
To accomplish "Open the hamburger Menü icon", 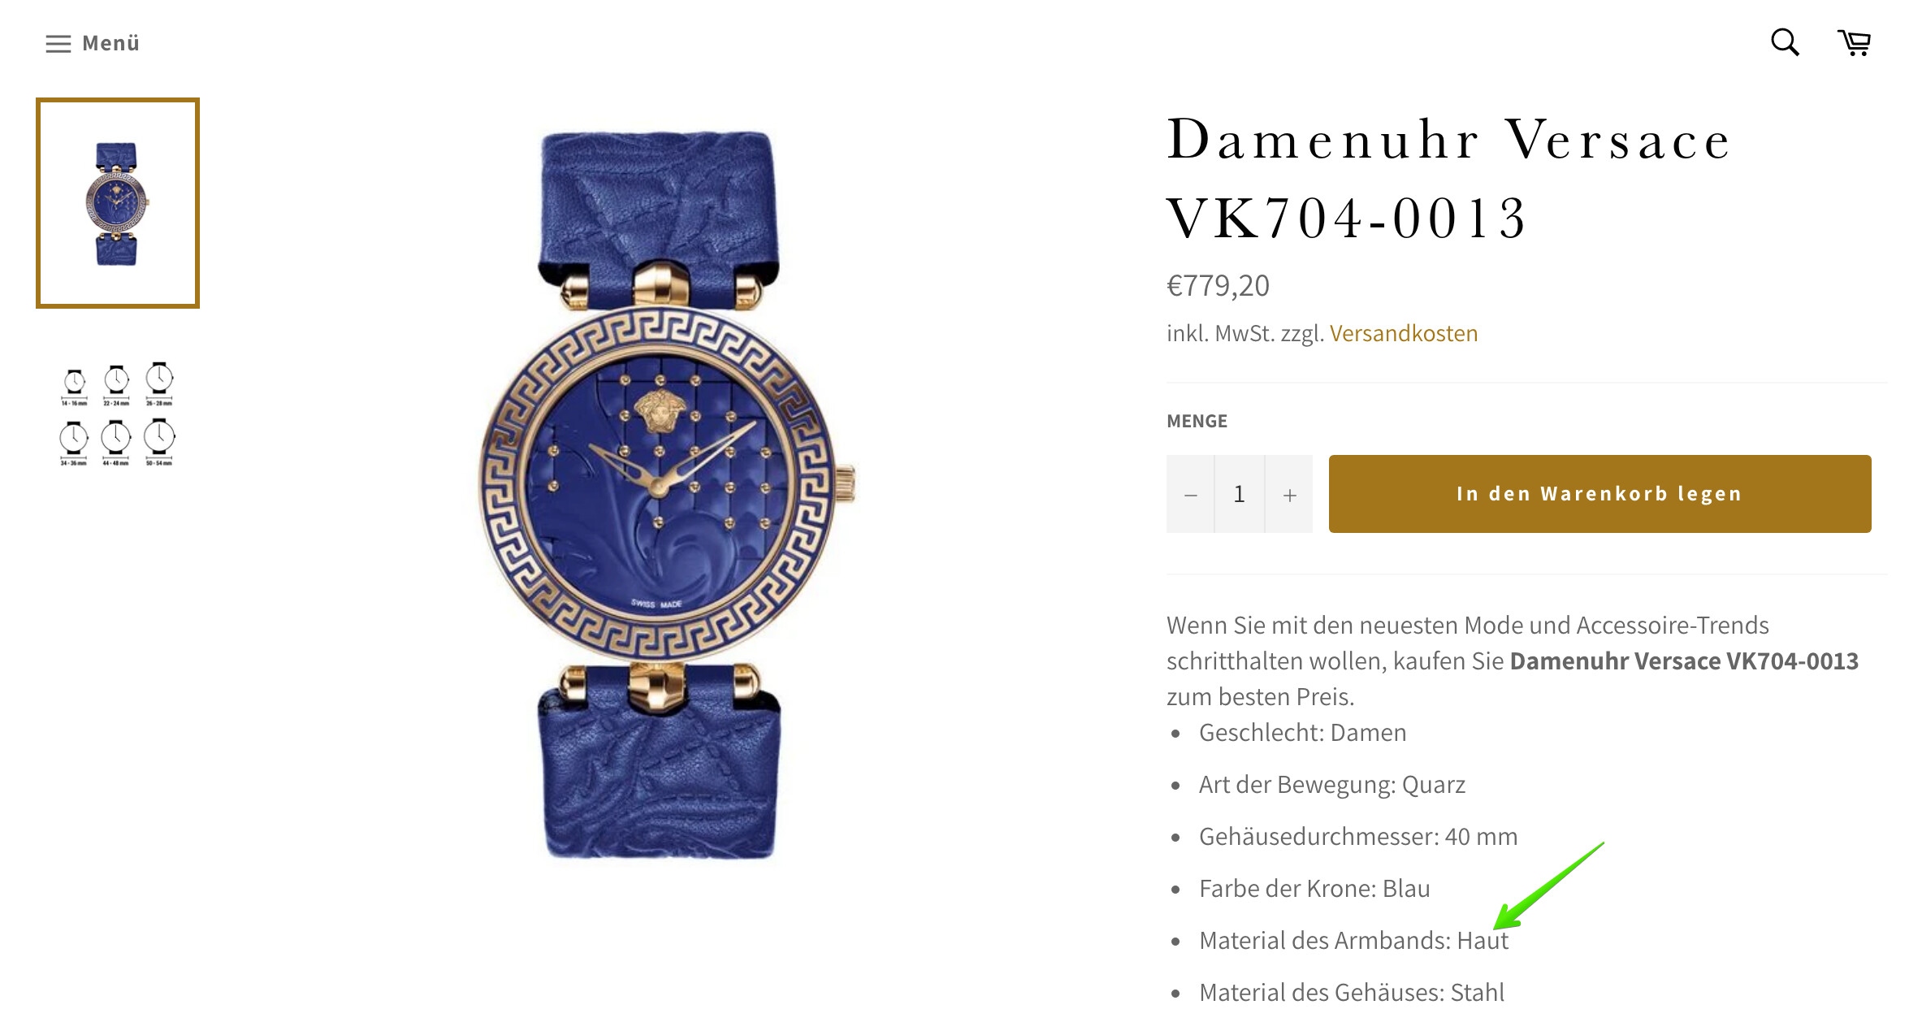I will coord(58,44).
